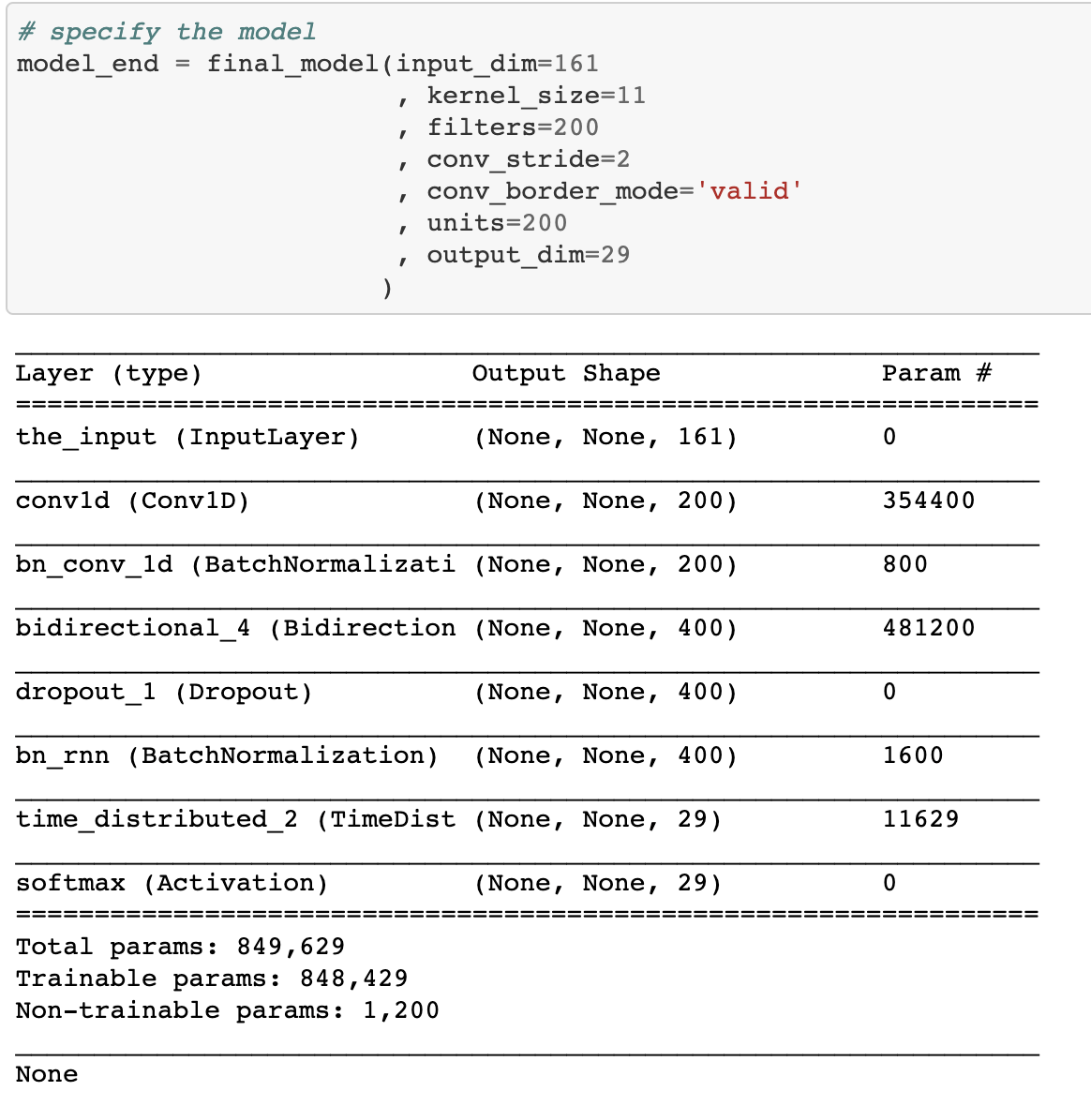Click the time_distributed_2 layer row name
The width and height of the screenshot is (1091, 1106).
coord(235,820)
